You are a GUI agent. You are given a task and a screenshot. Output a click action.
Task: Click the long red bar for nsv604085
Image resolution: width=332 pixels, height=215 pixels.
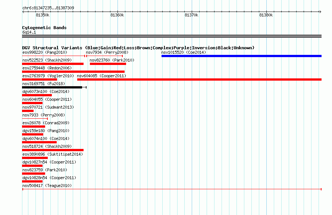point(199,80)
